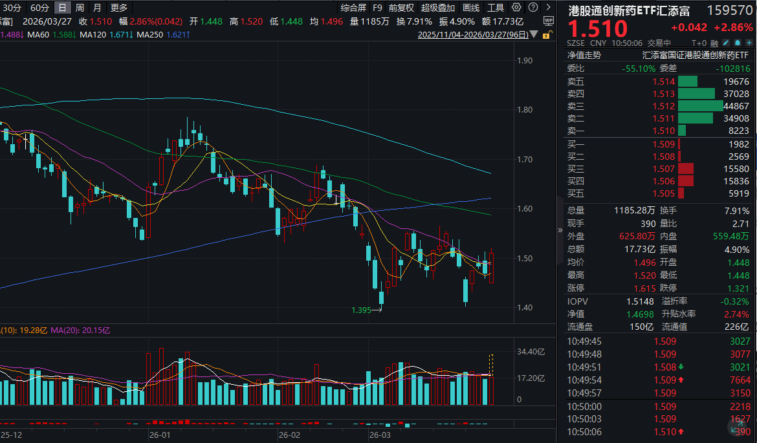This screenshot has width=757, height=443.
Task: Toggle 超级叠加 overlay mode
Action: pos(438,8)
